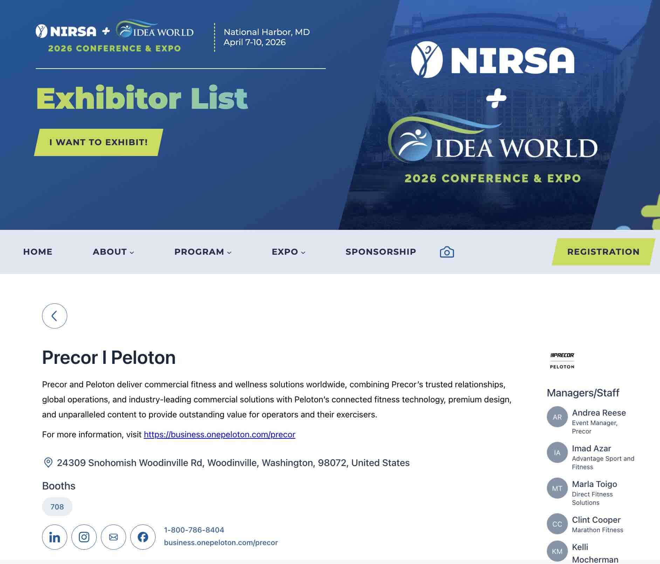660x564 pixels.
Task: Open the photo gallery camera icon in navigation
Action: pos(446,252)
